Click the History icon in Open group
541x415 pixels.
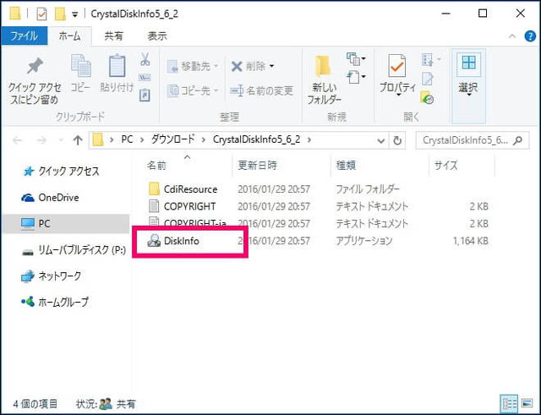tap(427, 98)
